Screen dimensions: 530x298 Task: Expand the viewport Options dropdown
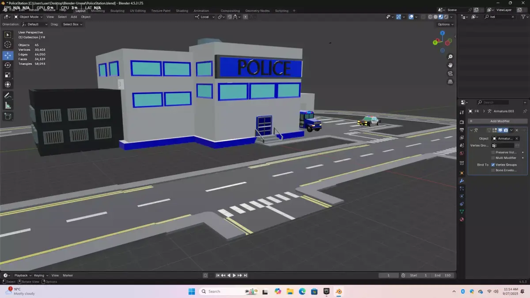(445, 24)
